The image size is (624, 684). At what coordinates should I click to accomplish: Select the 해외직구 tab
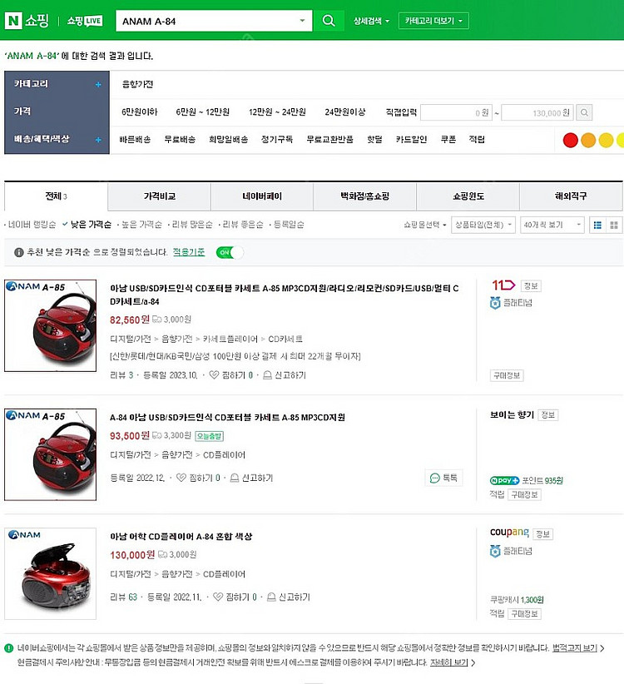pos(571,196)
